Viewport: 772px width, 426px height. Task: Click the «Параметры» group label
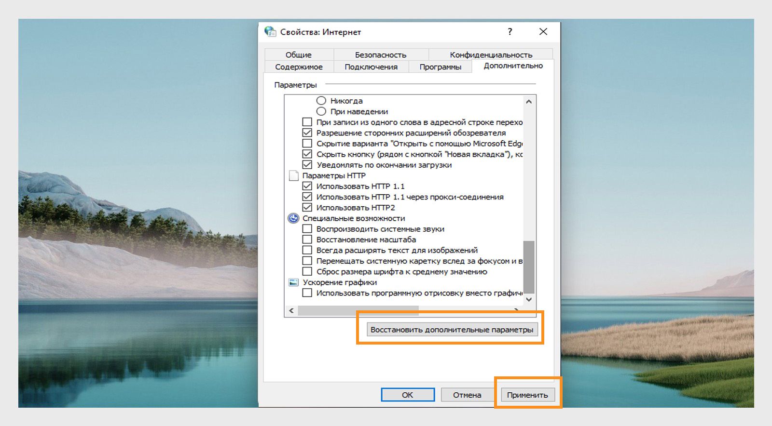295,85
